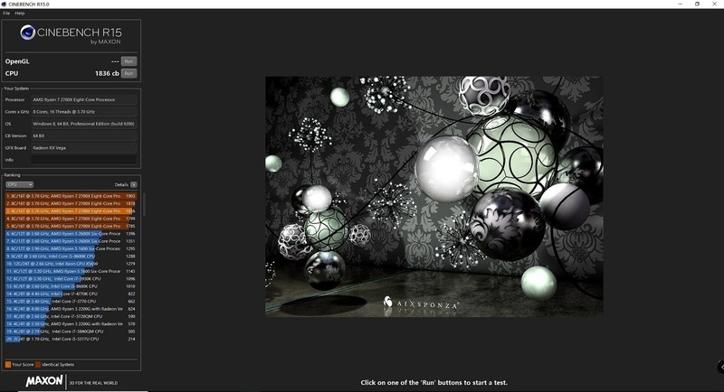Click the Processor value AMD Ryzen 7 2700X

(x=84, y=99)
